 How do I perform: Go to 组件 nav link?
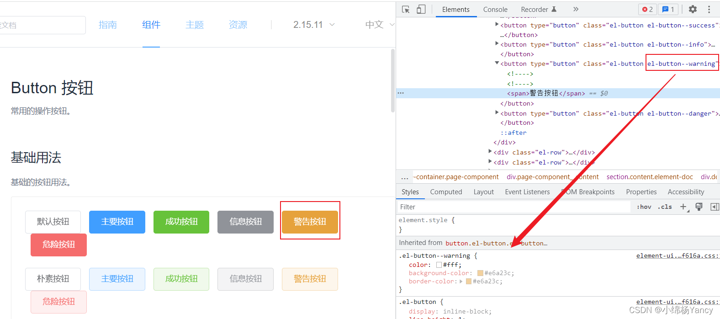click(x=151, y=25)
